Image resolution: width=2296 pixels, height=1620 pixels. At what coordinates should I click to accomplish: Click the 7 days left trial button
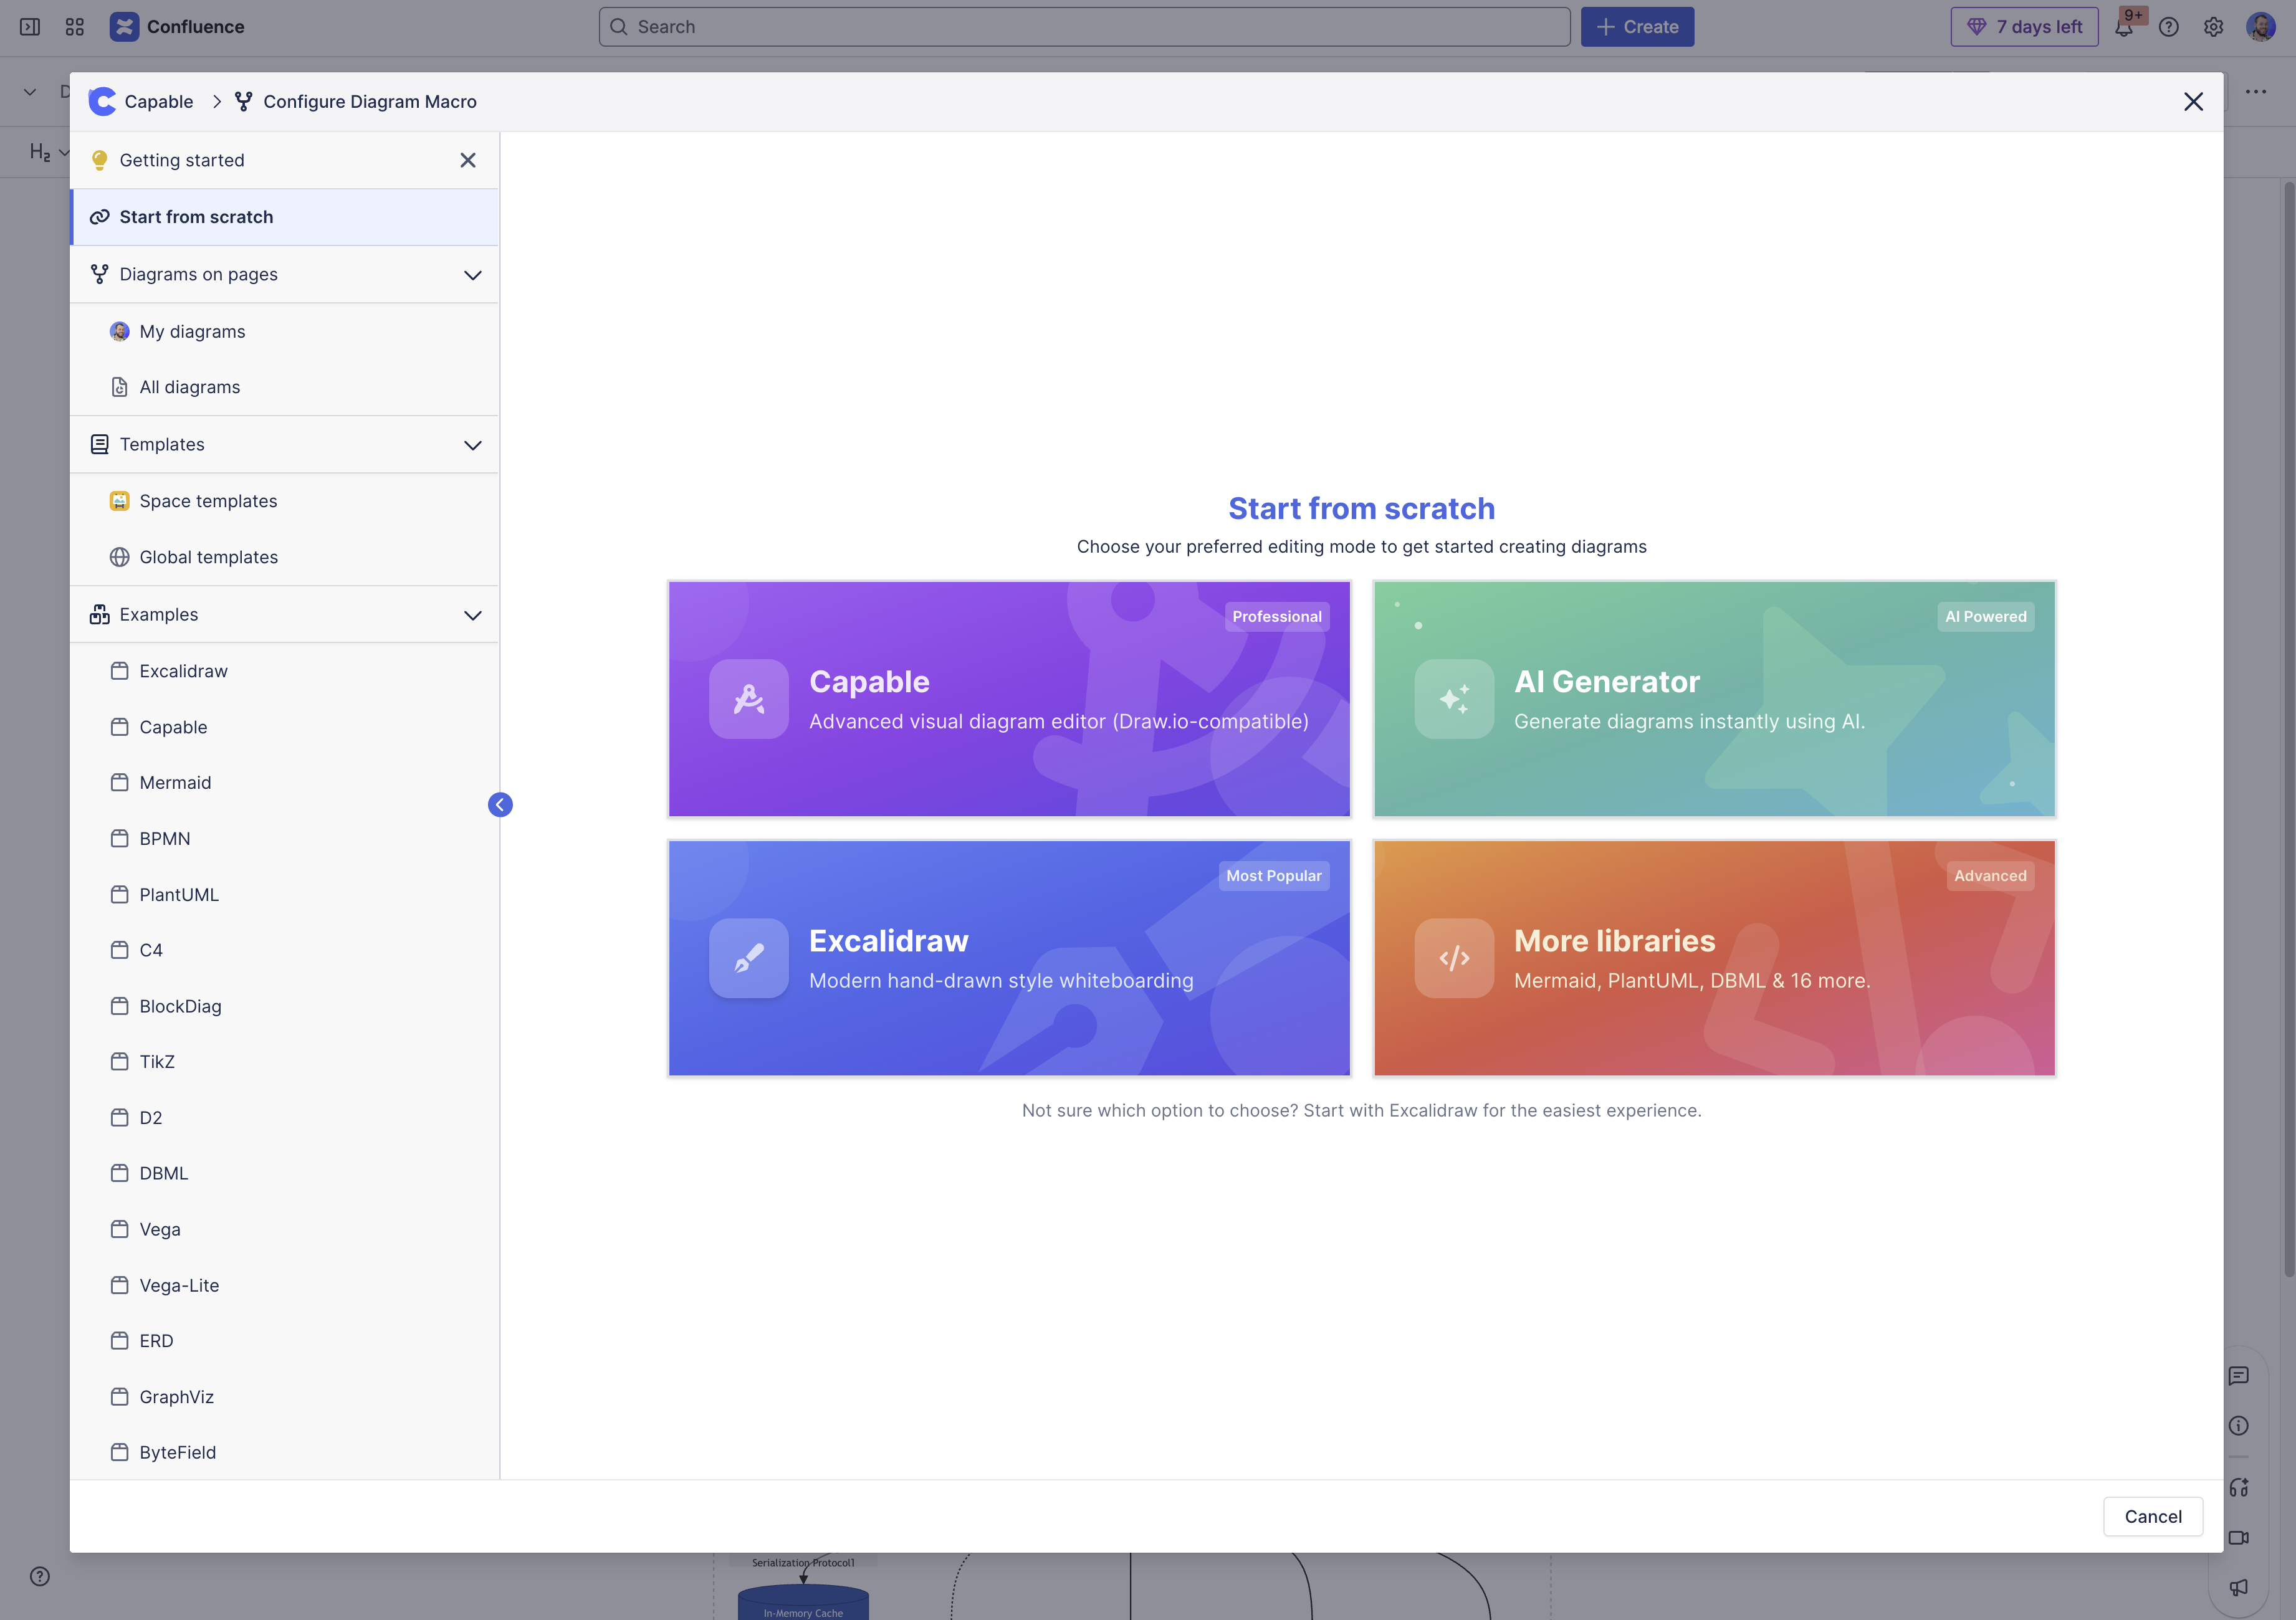(2024, 27)
